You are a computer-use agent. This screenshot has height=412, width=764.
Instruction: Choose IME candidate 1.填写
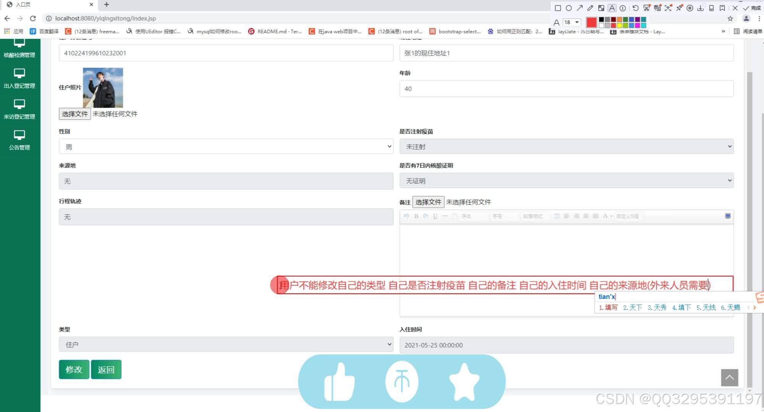pos(608,307)
